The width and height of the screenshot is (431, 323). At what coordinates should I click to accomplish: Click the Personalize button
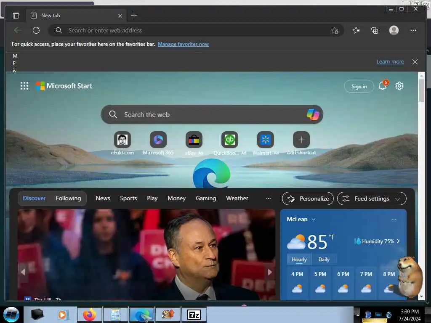(x=308, y=199)
